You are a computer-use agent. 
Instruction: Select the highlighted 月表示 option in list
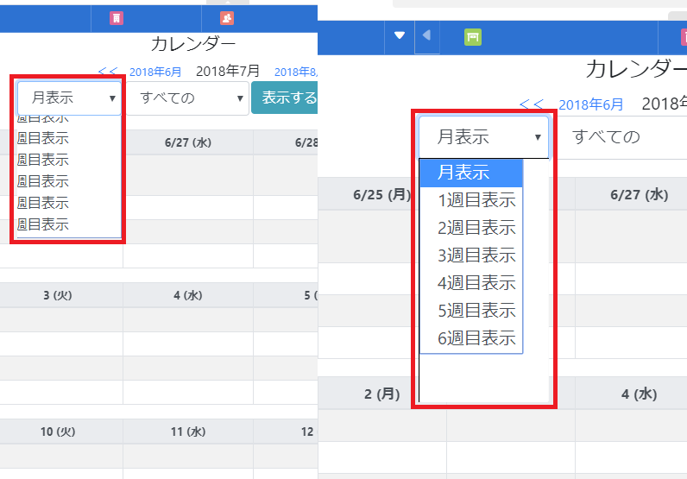471,173
